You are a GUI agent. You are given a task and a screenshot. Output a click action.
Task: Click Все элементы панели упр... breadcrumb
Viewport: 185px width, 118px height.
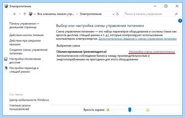tap(56, 14)
